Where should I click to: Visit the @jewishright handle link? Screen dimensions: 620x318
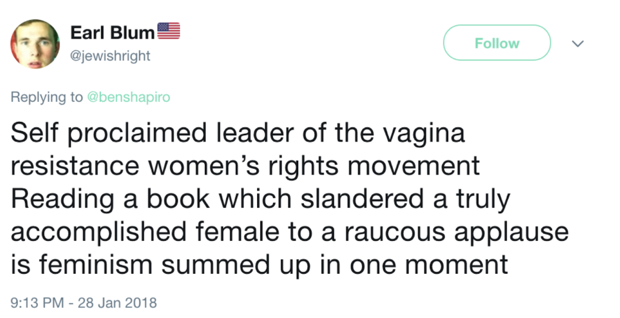pos(110,55)
